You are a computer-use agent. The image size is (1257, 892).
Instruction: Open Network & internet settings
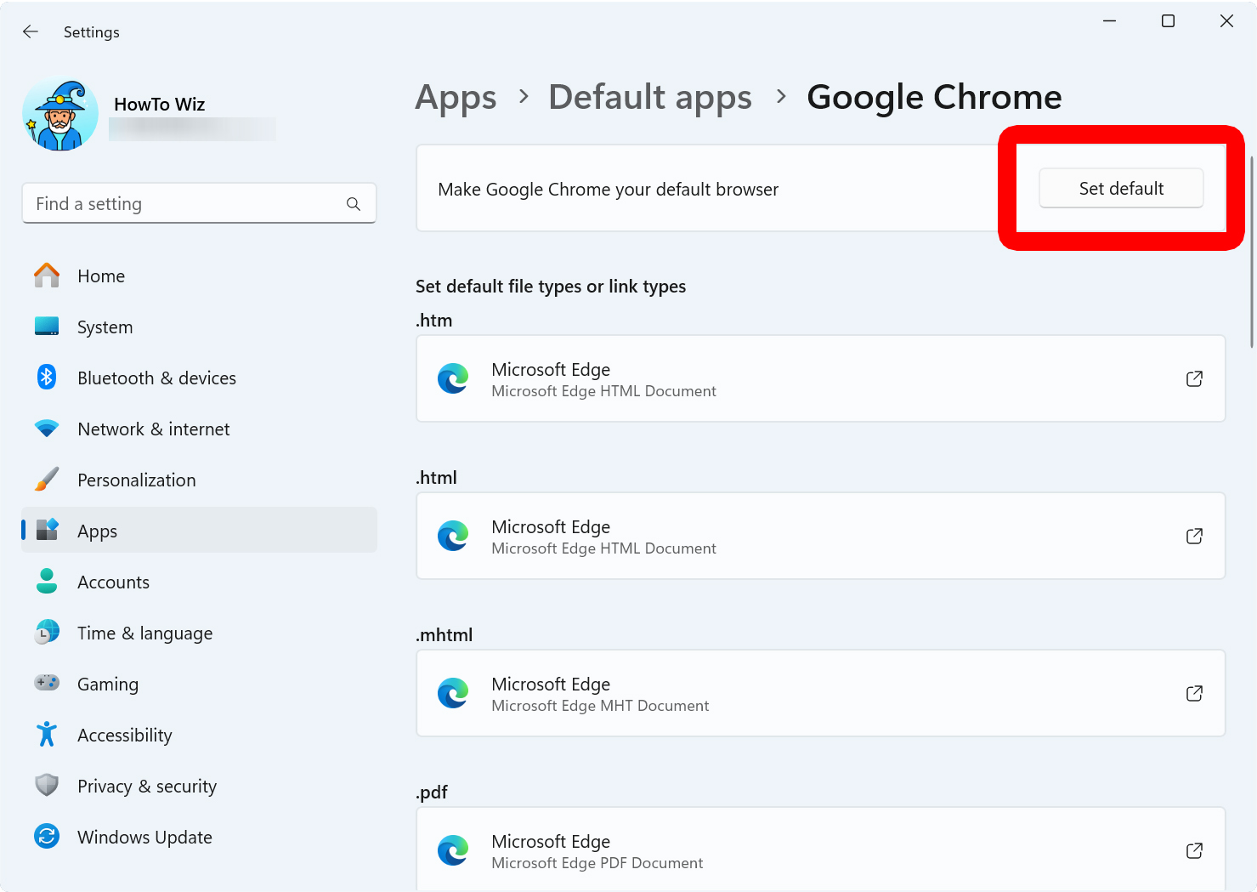point(153,429)
